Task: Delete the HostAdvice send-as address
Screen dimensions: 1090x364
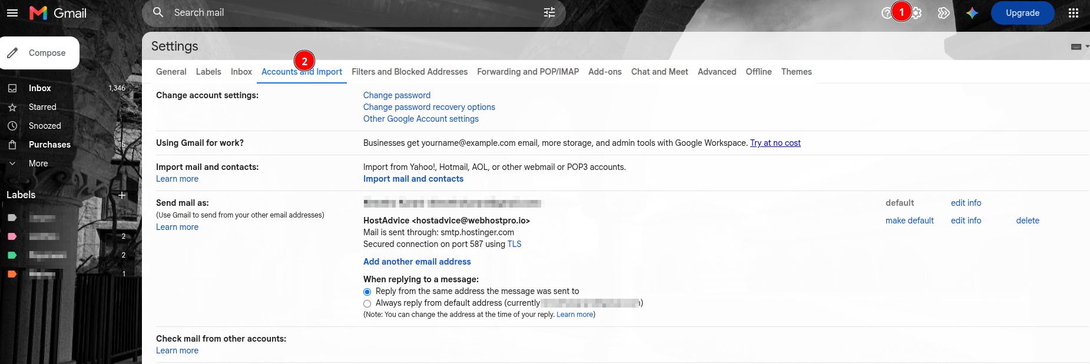Action: 1028,221
